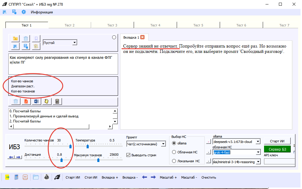Open the Информация menu

click(42, 12)
